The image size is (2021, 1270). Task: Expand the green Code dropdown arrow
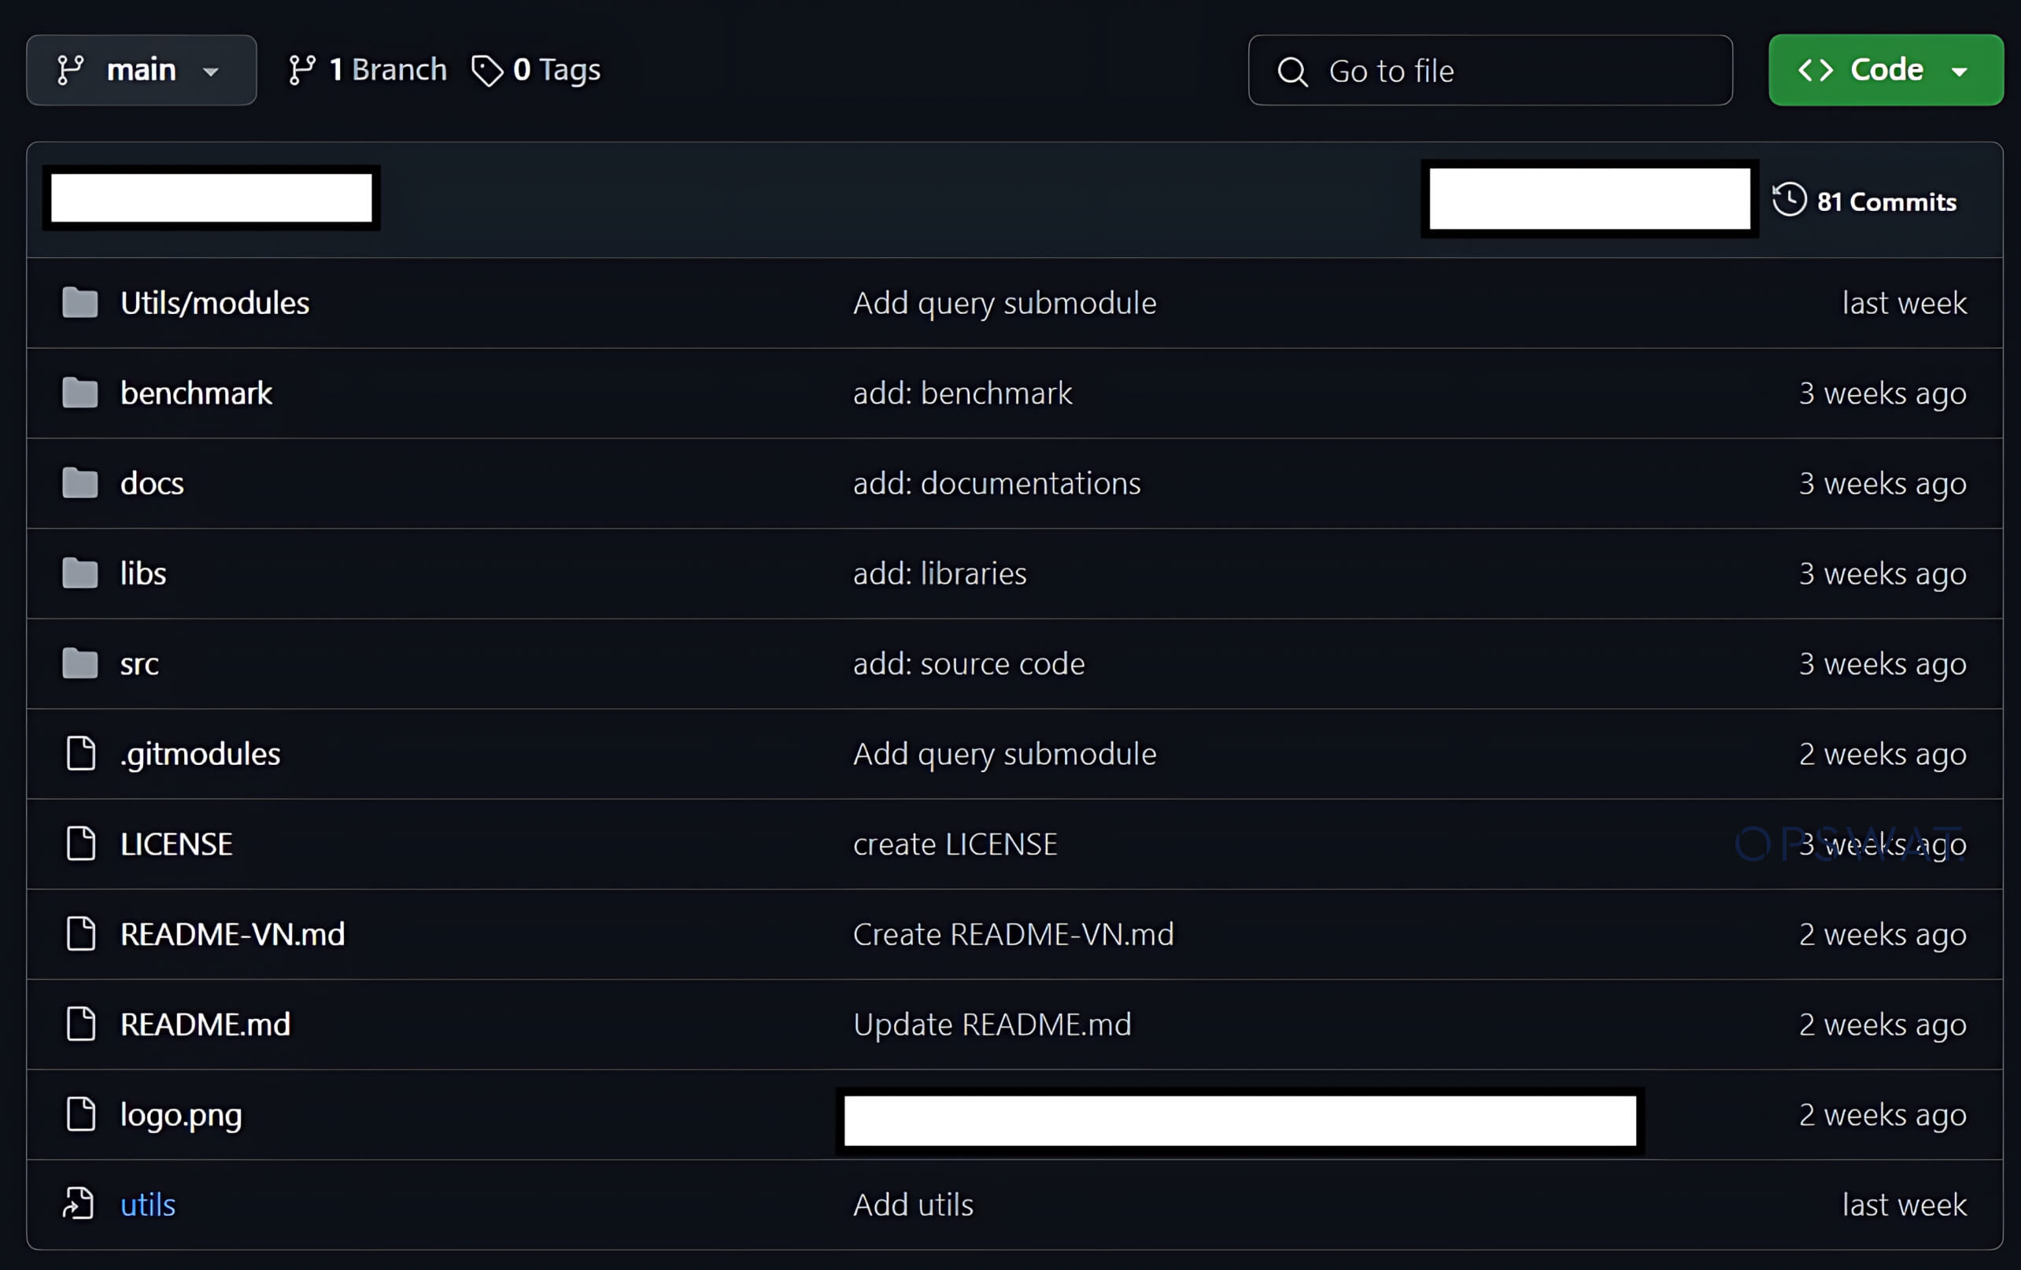point(1960,72)
